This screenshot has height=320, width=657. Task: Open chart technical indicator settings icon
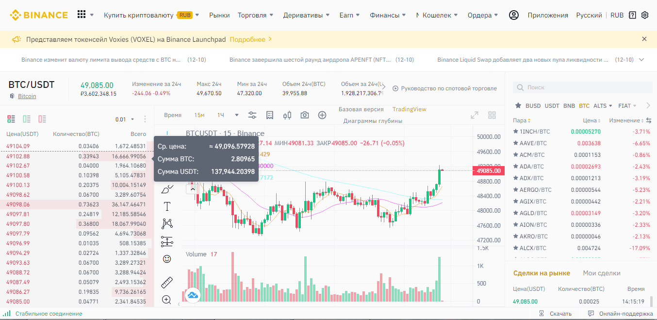click(x=252, y=115)
